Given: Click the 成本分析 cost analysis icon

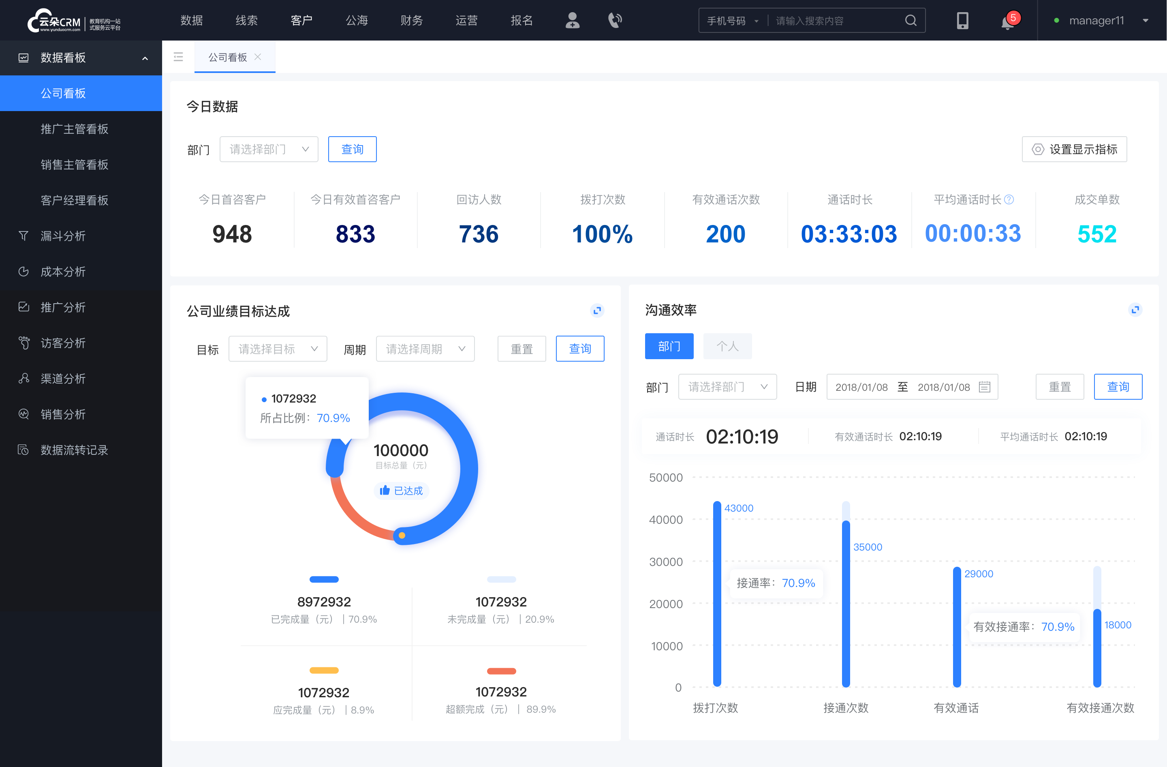Looking at the screenshot, I should click(x=23, y=270).
